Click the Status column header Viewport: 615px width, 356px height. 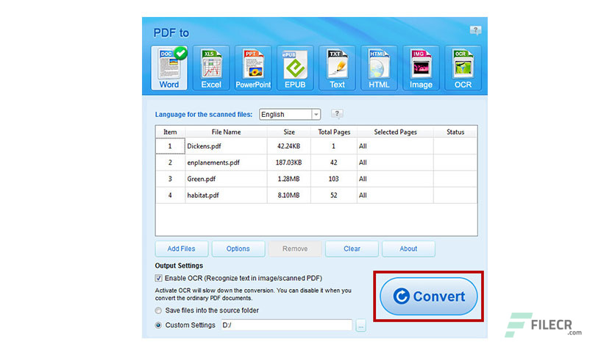pos(455,132)
